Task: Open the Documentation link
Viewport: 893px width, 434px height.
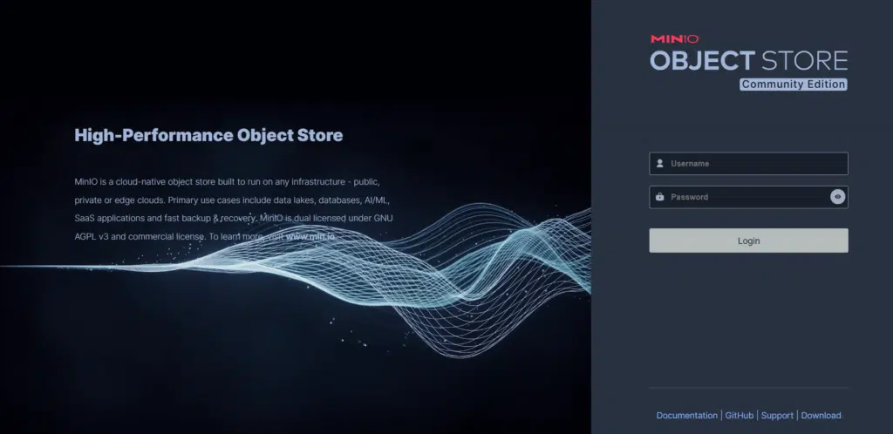Action: click(x=686, y=415)
